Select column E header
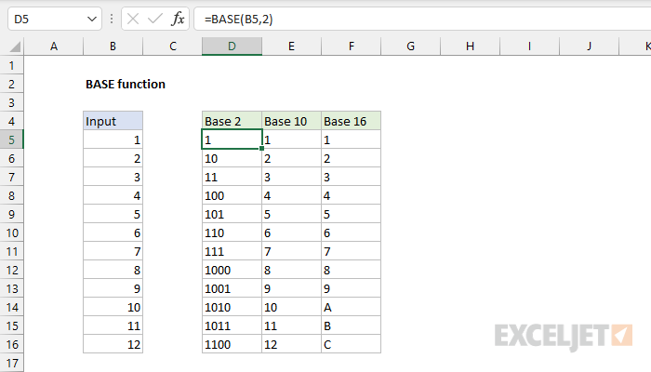 pyautogui.click(x=291, y=46)
